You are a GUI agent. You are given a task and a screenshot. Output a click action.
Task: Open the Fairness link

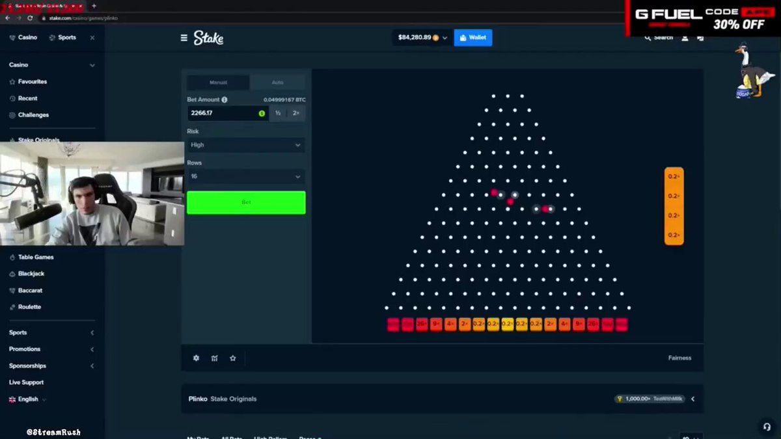point(679,358)
